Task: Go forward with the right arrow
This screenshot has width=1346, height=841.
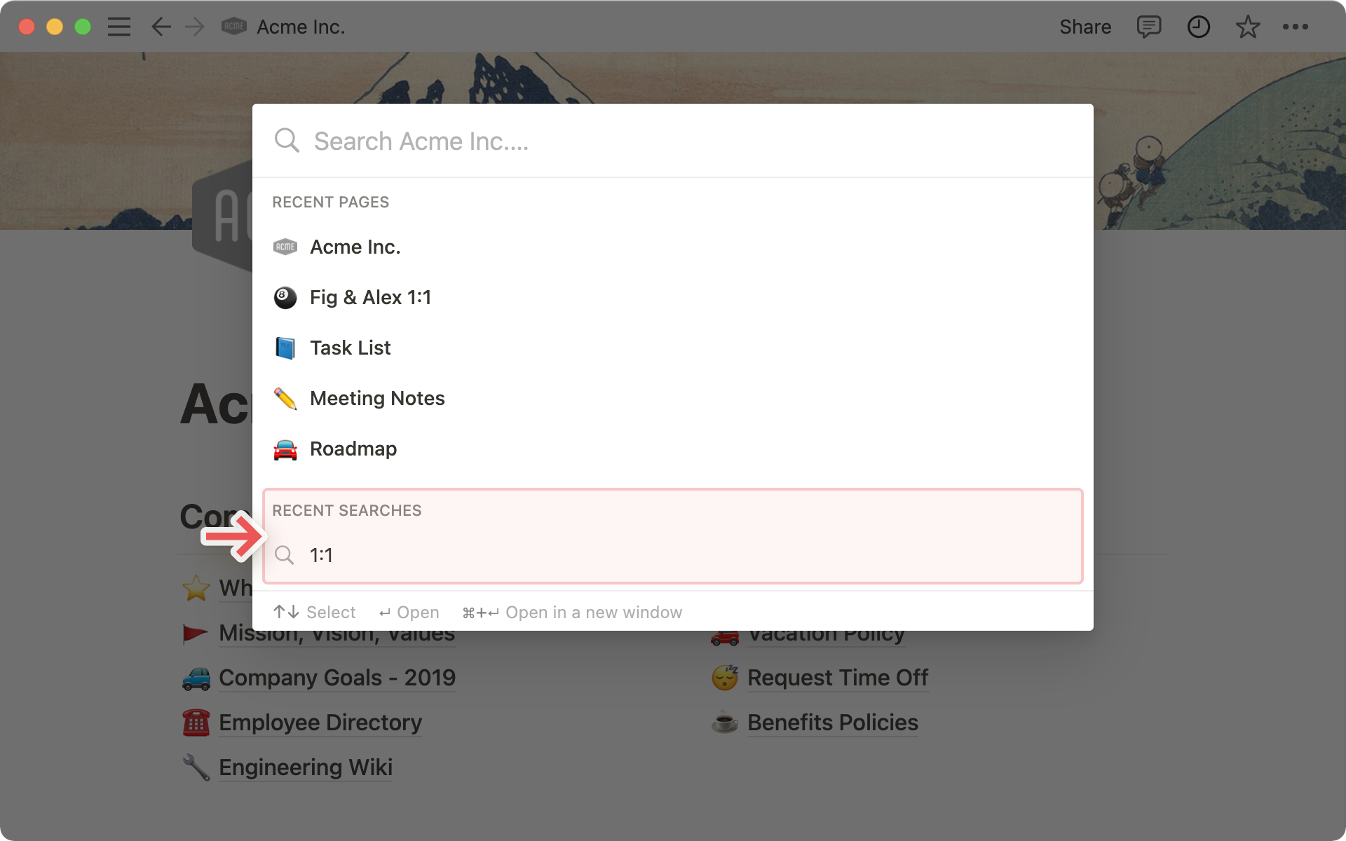Action: click(195, 27)
